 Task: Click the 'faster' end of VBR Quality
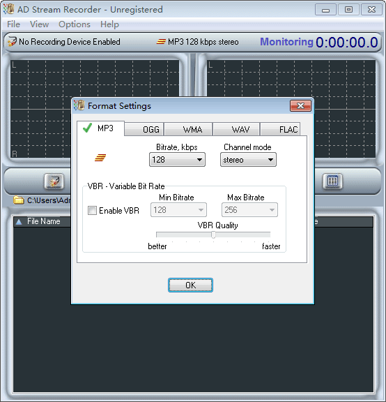tap(271, 246)
